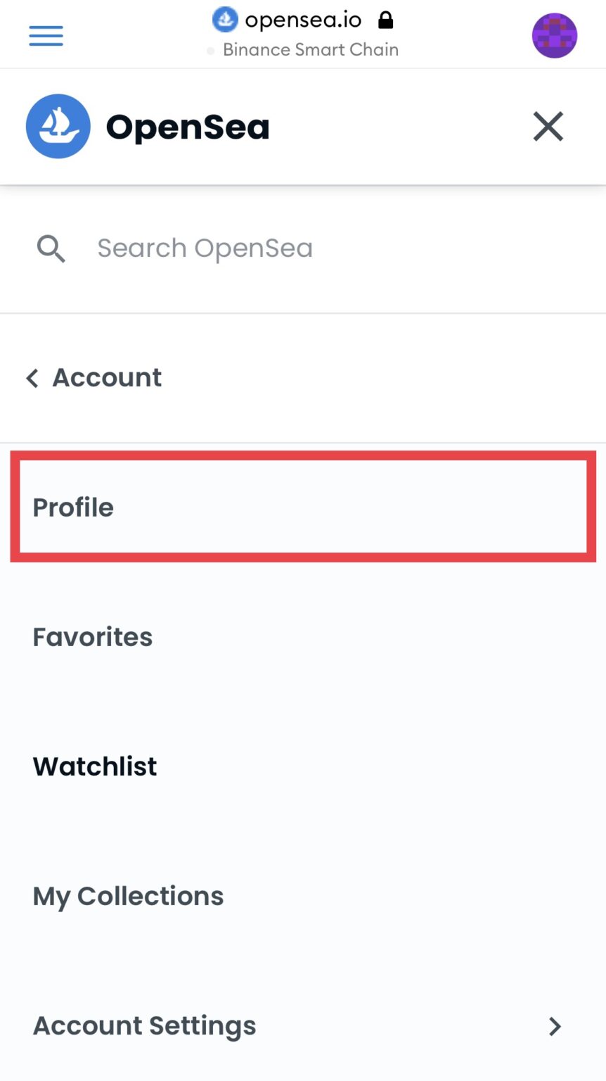Open the Favorites menu item
The image size is (606, 1081).
(92, 637)
